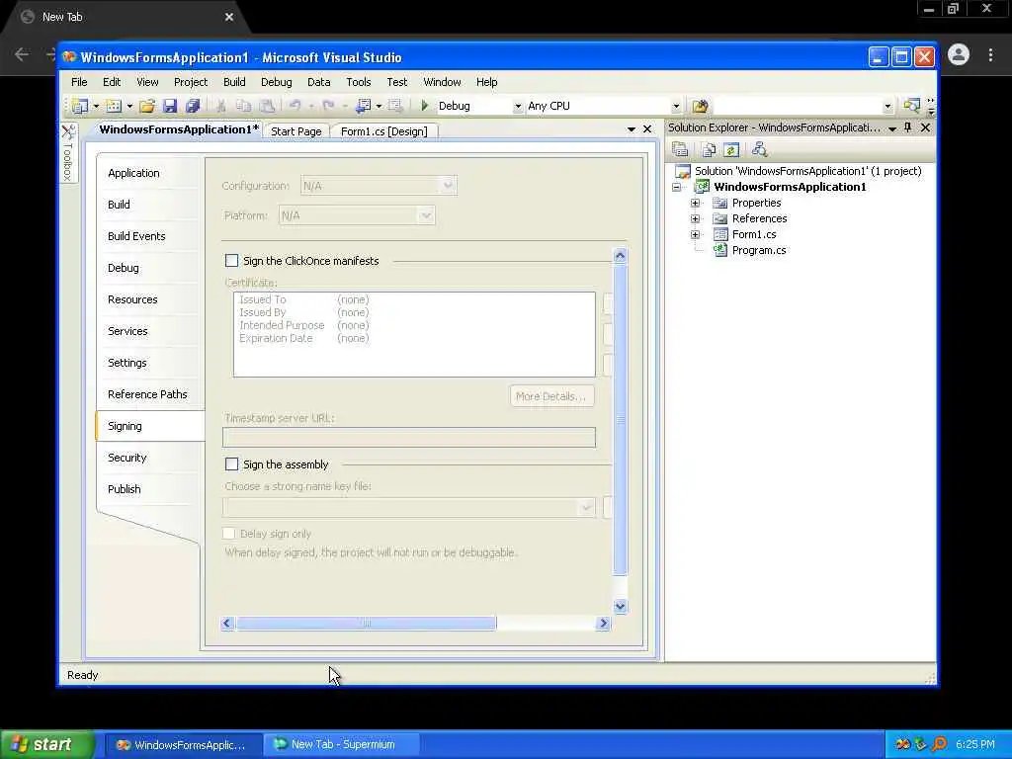The width and height of the screenshot is (1012, 759).
Task: Expand the Properties node in Solution Explorer
Action: pyautogui.click(x=695, y=203)
